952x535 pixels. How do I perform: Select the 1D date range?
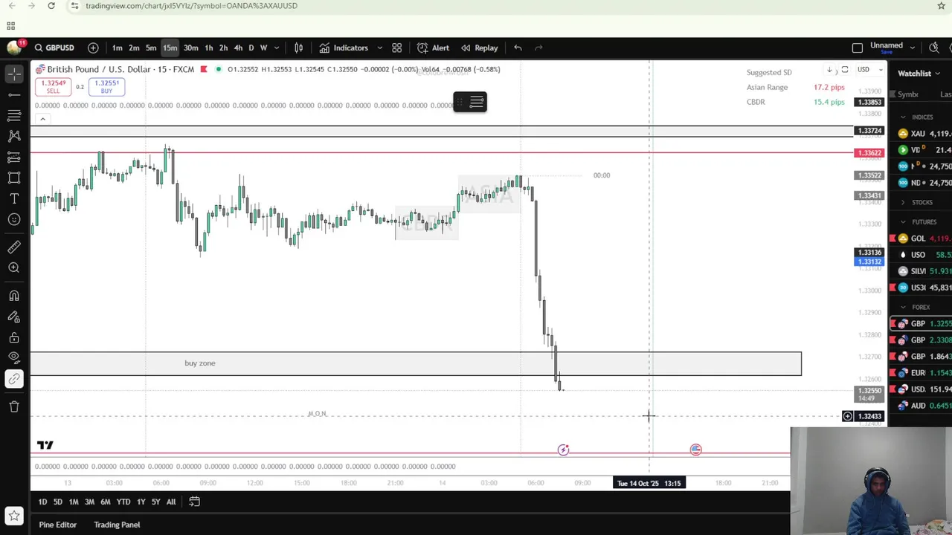click(x=42, y=502)
